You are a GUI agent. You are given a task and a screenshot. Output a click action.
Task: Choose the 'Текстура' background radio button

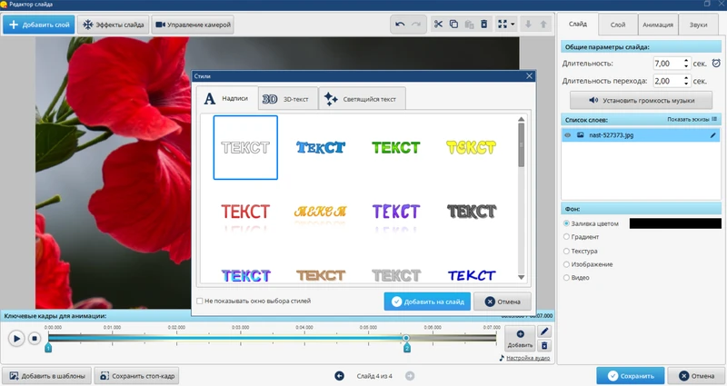(x=567, y=251)
